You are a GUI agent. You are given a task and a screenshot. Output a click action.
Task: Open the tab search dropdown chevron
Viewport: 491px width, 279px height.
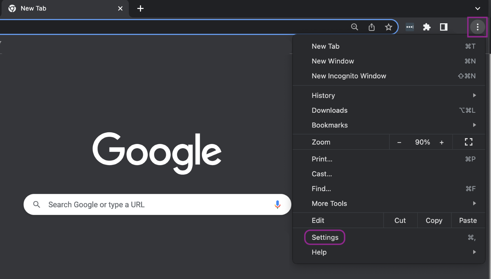[477, 9]
